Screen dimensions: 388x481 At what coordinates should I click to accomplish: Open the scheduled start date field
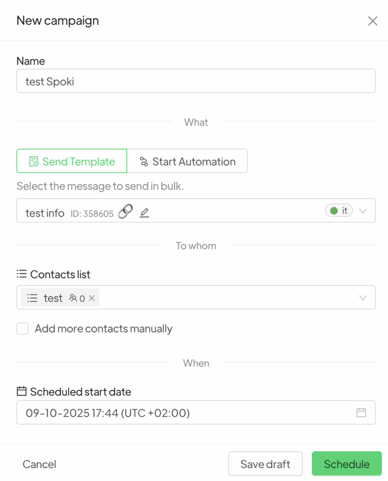tap(188, 413)
